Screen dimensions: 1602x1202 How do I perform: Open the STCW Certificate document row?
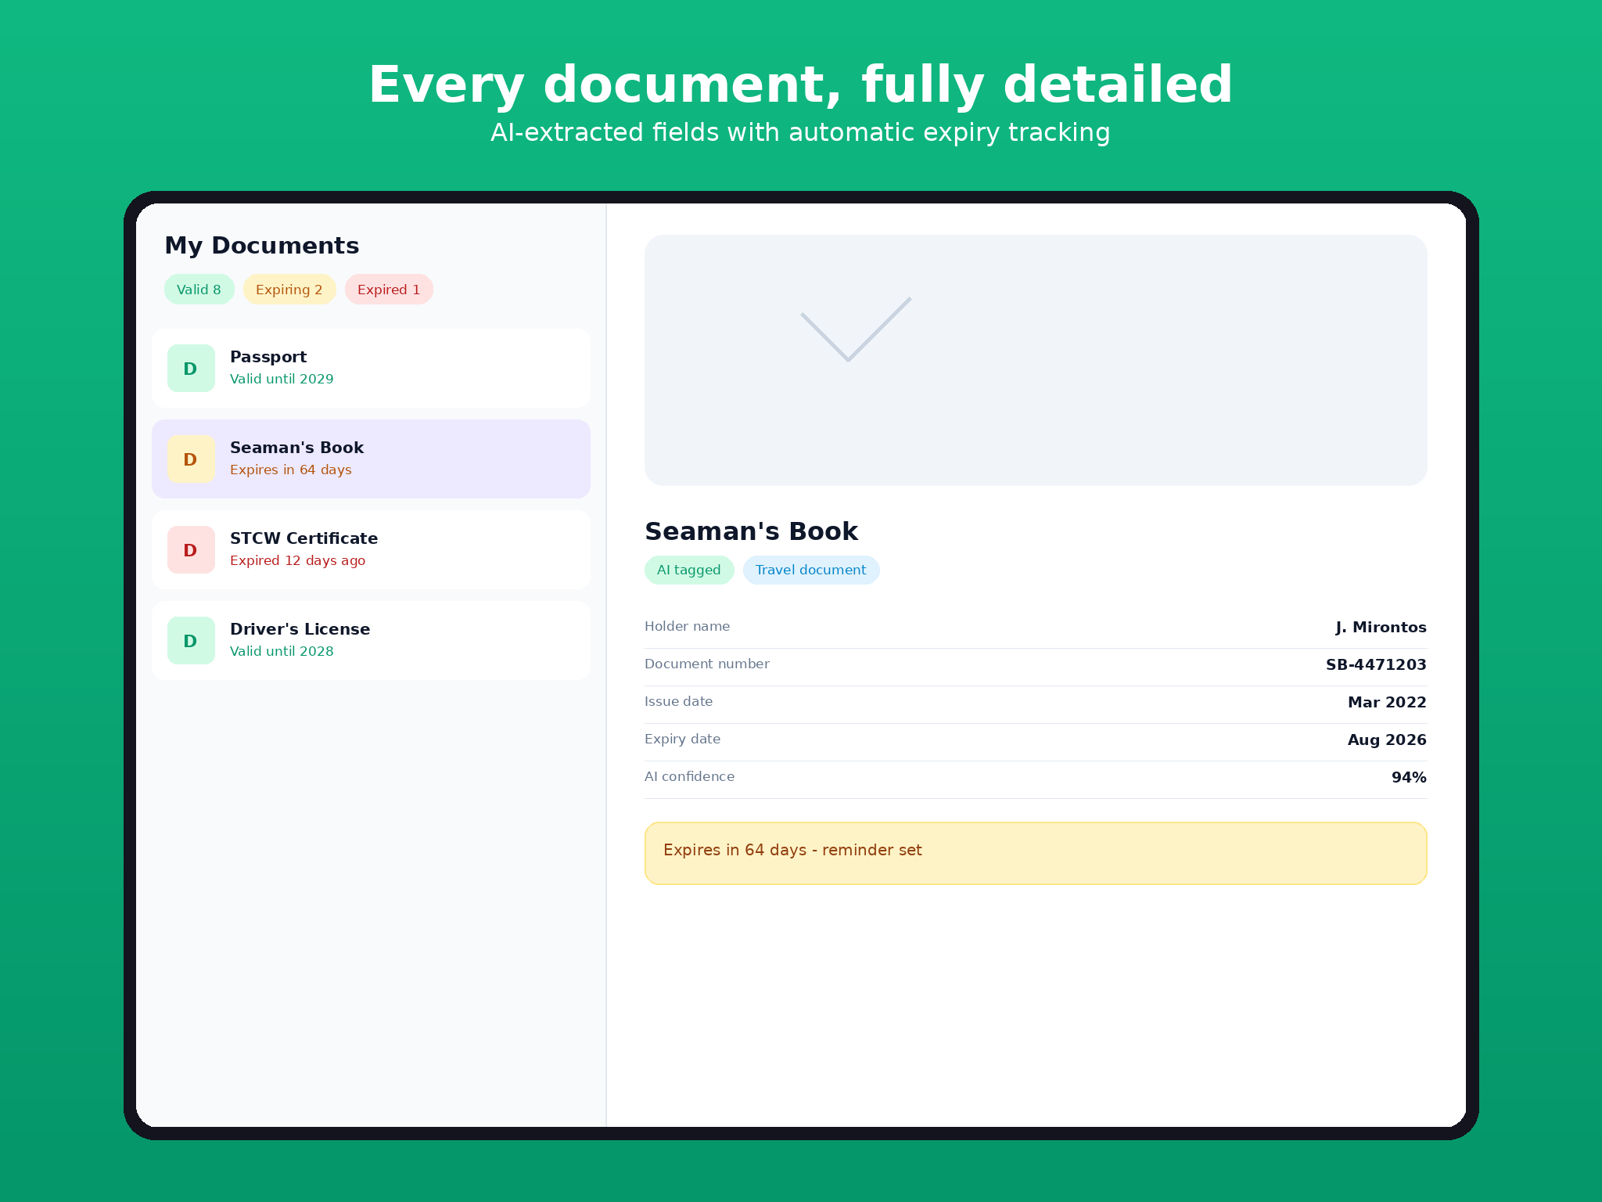(x=371, y=549)
